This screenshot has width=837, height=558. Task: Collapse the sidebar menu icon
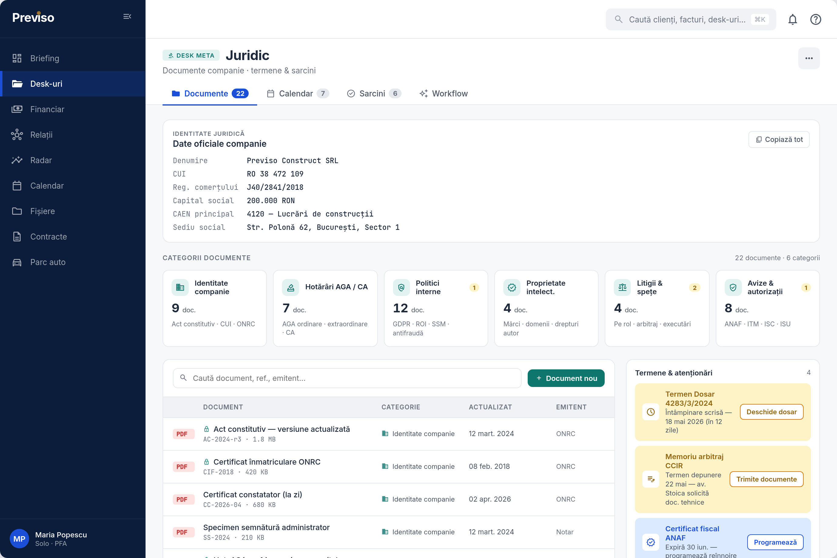pyautogui.click(x=127, y=16)
